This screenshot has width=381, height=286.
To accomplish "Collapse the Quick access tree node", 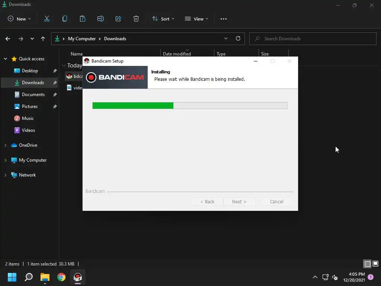I will [5, 58].
